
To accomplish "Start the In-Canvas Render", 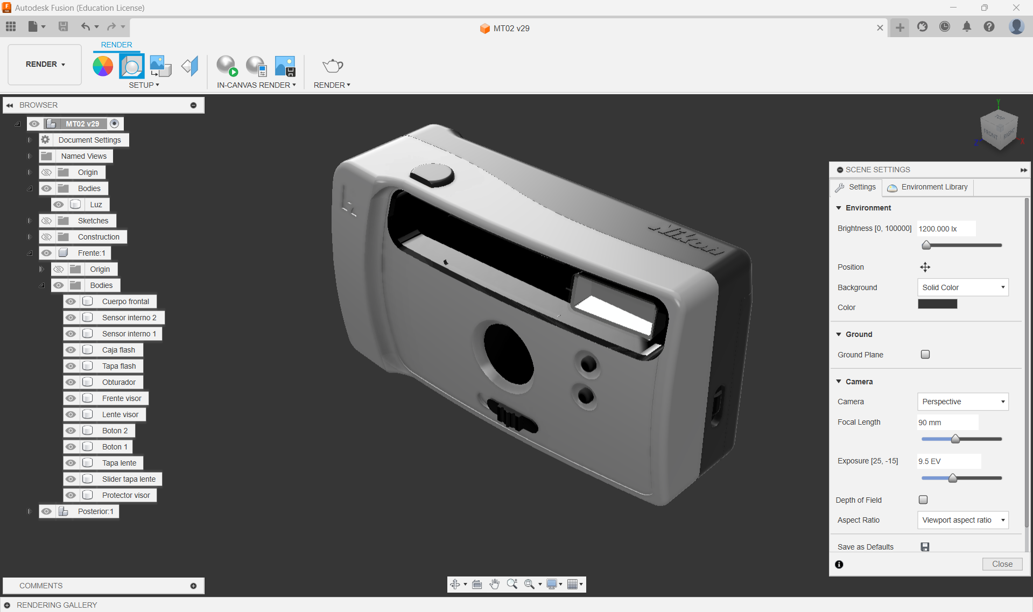I will coord(227,66).
